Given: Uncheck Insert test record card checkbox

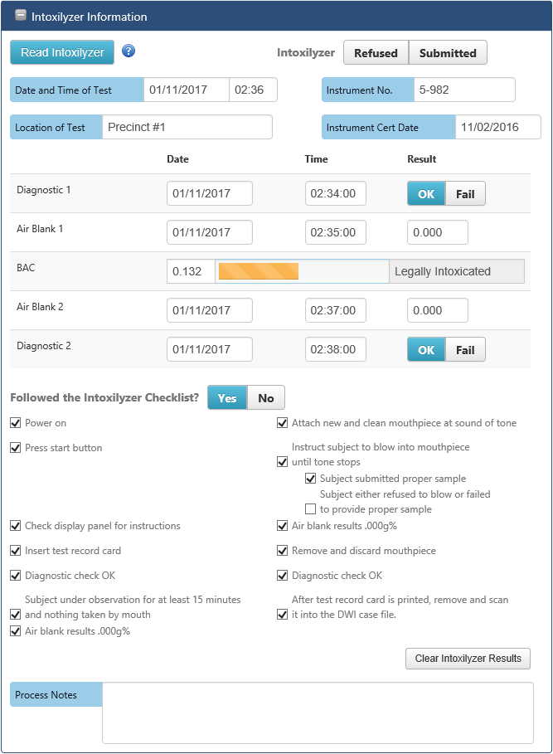Looking at the screenshot, I should tap(16, 551).
